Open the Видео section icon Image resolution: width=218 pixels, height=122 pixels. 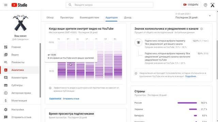click(6, 55)
